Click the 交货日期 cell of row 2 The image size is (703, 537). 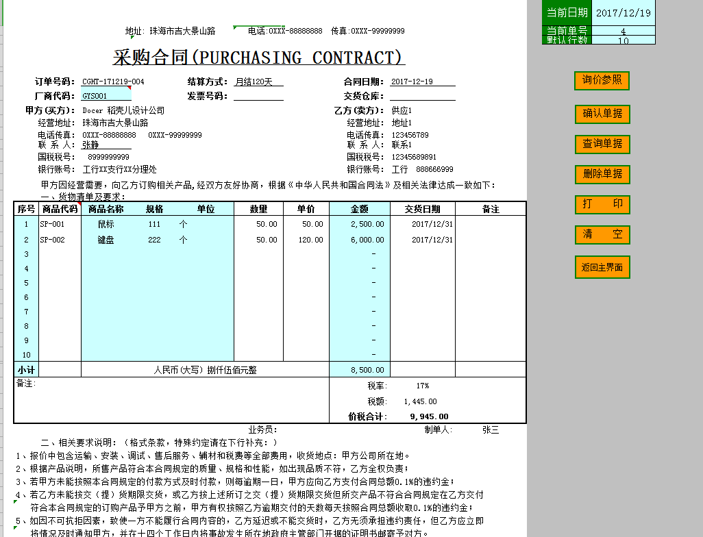click(427, 238)
